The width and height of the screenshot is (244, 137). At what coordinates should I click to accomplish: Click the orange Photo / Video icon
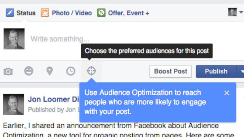45,13
